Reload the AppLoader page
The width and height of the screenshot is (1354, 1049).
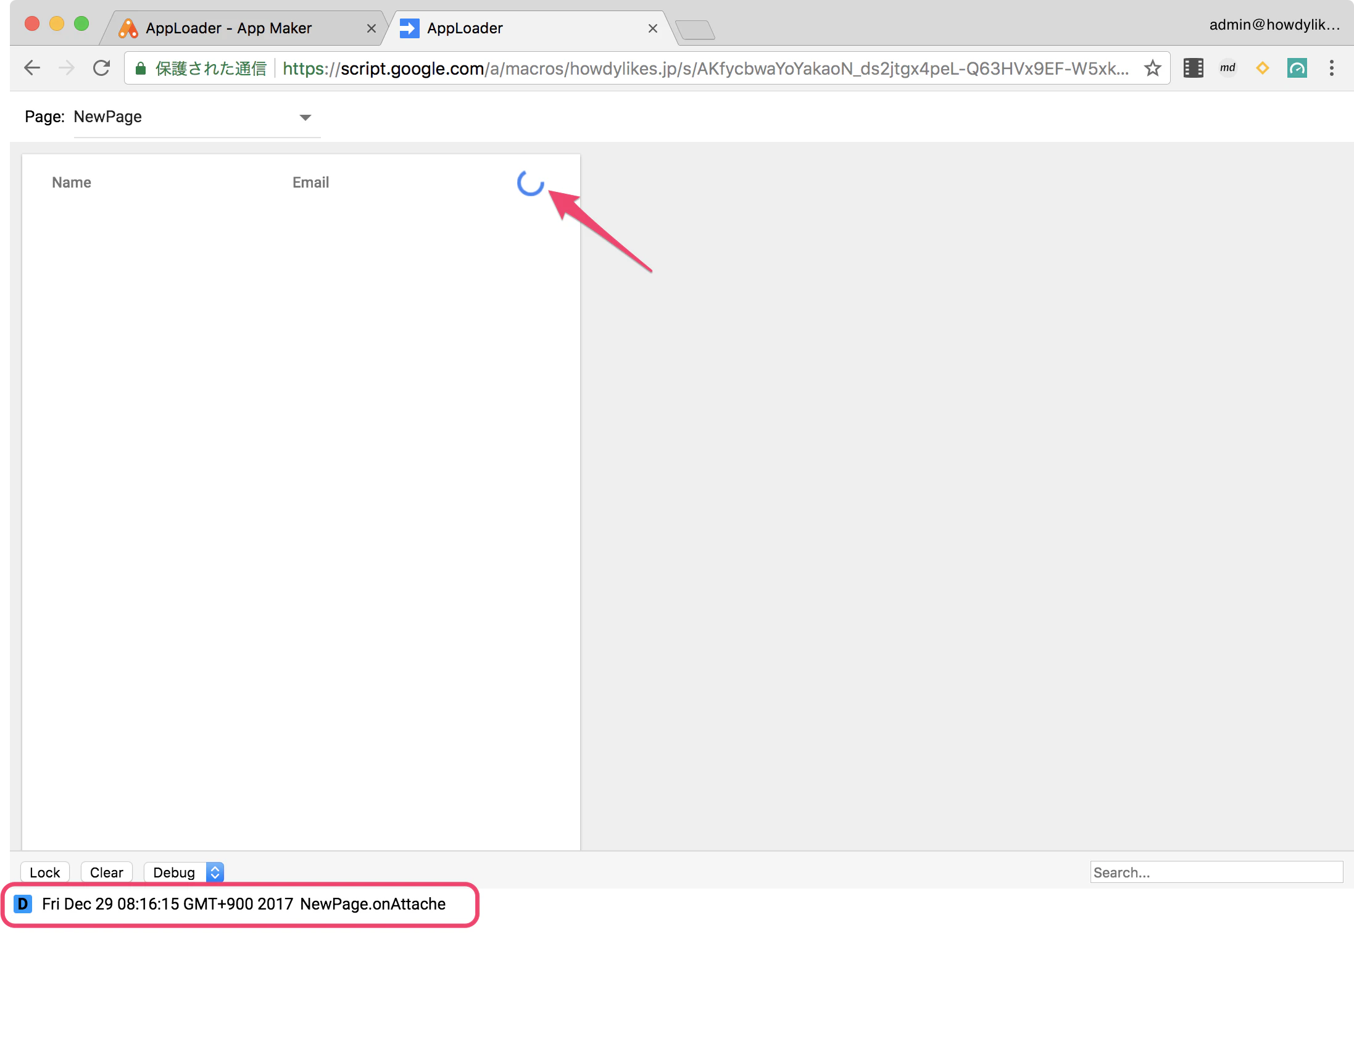click(x=102, y=68)
